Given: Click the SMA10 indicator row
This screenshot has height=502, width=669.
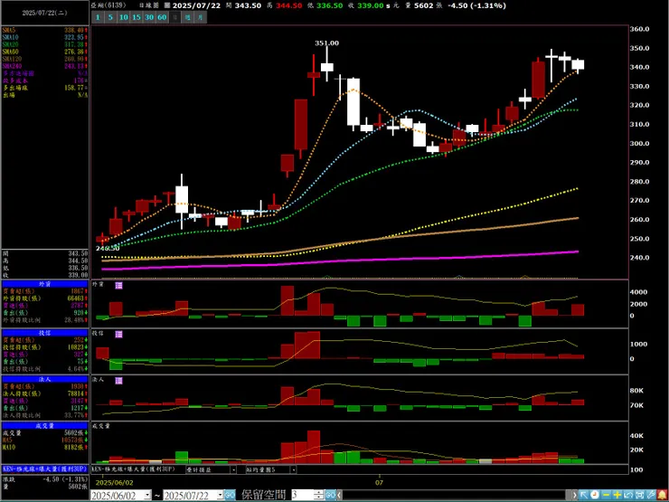Looking at the screenshot, I should coord(45,38).
